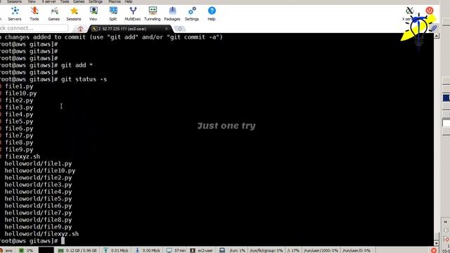450x253 pixels.
Task: Open the Packages manager icon
Action: tap(172, 14)
